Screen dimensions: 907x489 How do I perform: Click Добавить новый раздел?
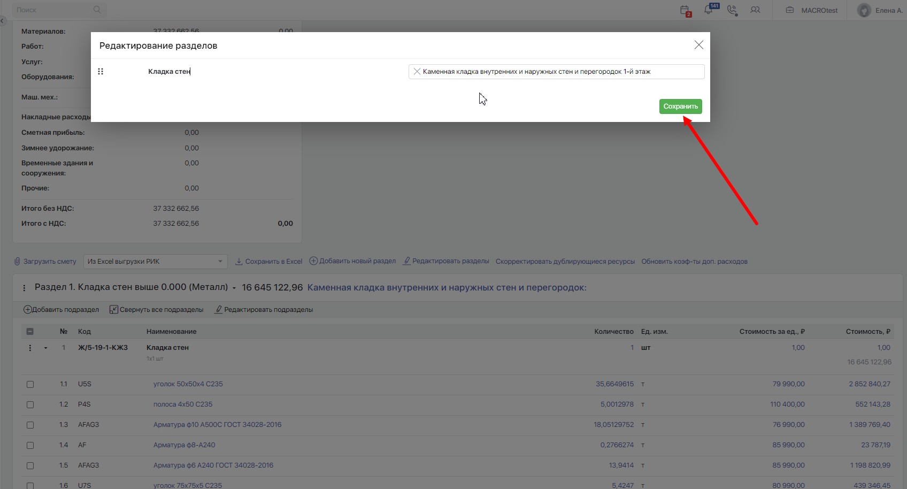pyautogui.click(x=352, y=261)
